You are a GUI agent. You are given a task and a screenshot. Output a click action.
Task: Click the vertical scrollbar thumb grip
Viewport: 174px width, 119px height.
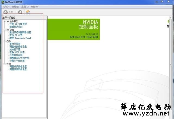pos(171,65)
